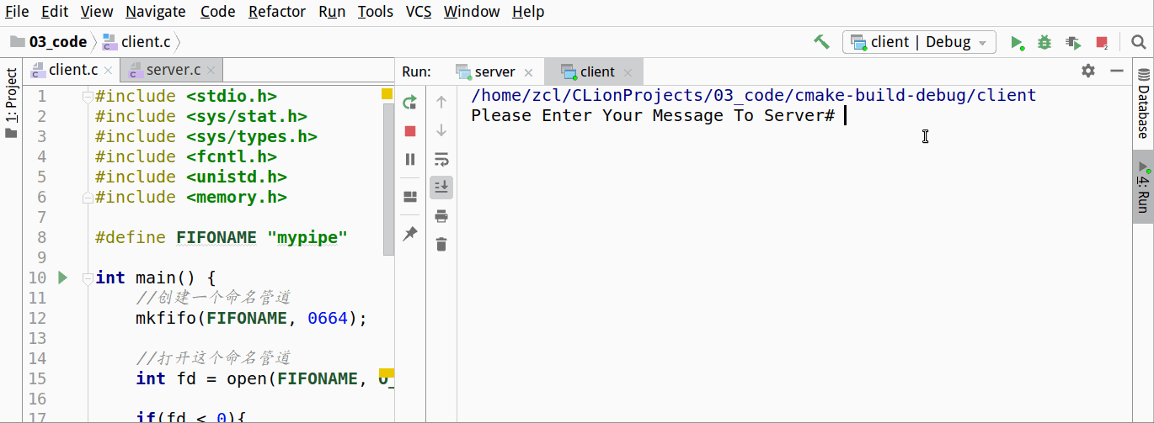Switch to the server.c editor tab
The height and width of the screenshot is (423, 1154).
(x=171, y=70)
